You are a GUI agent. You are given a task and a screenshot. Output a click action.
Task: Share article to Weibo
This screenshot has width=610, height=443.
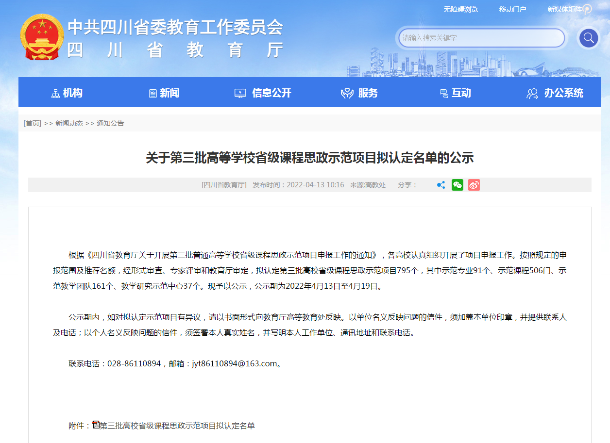tap(474, 185)
